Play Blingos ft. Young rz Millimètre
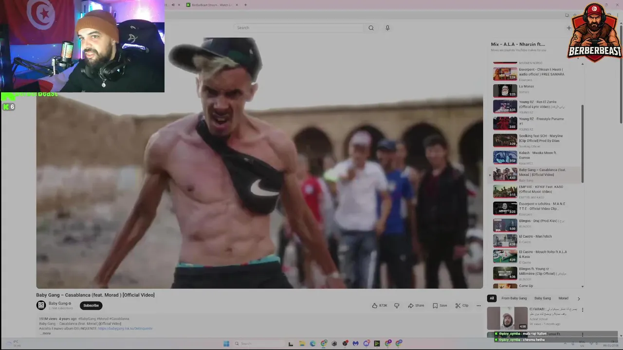Viewport: 623px width, 350px height. [x=537, y=273]
